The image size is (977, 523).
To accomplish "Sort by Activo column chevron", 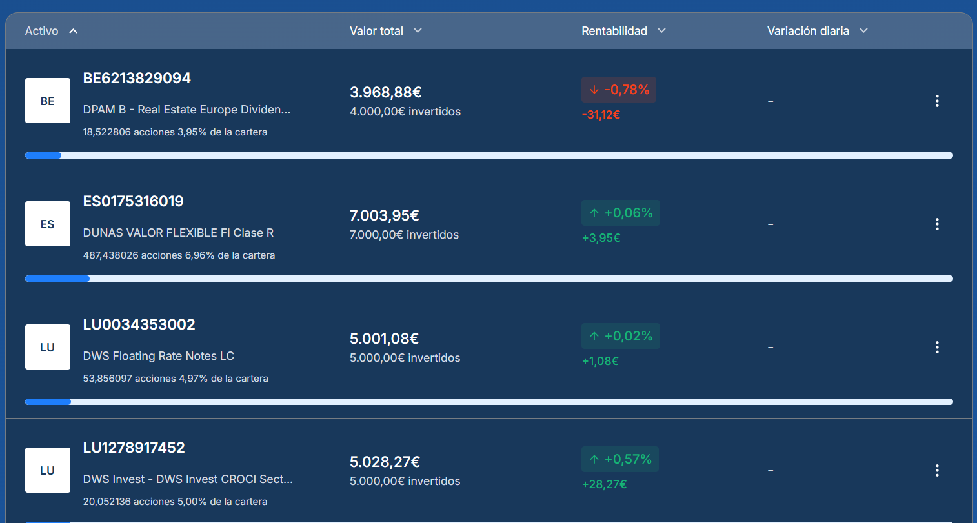I will tap(73, 31).
